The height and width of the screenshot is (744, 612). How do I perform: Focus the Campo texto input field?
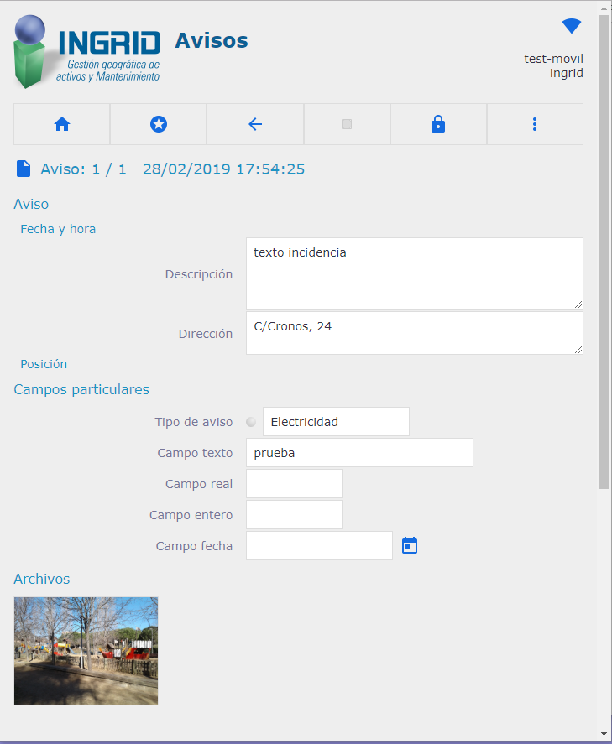[359, 453]
